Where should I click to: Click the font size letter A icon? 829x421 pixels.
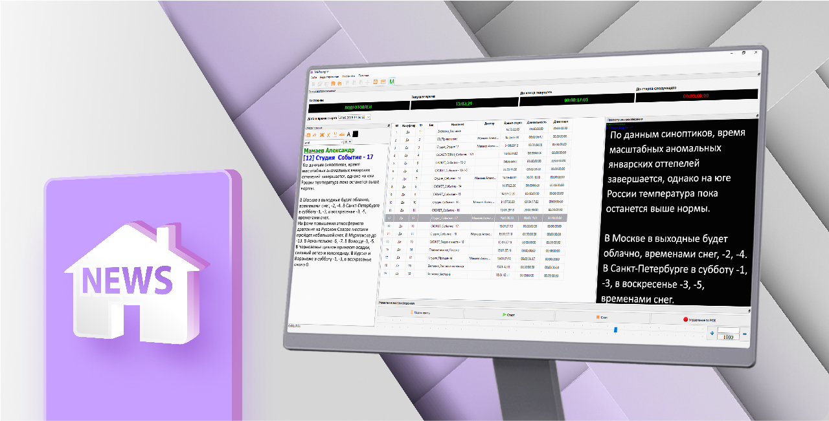(x=349, y=134)
